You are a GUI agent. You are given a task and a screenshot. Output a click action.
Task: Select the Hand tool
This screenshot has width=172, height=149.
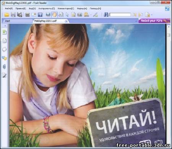click(x=54, y=15)
